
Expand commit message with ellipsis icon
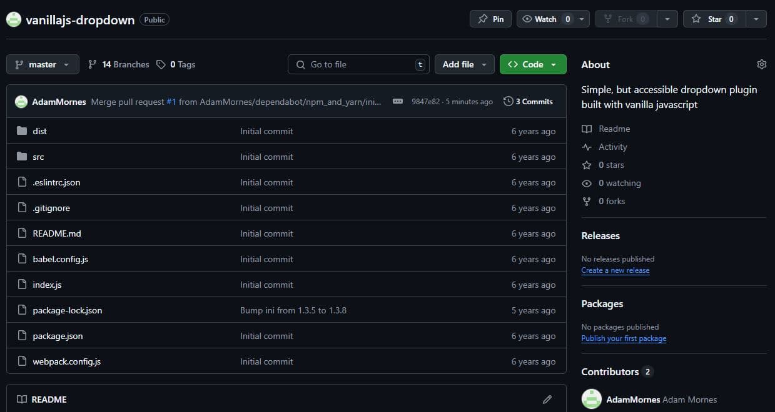398,101
